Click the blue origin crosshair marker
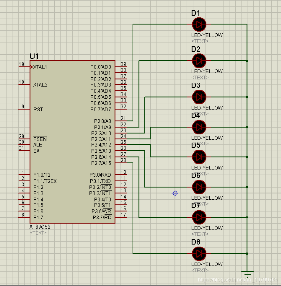Viewport: 281px width, 286px height. tap(175, 193)
